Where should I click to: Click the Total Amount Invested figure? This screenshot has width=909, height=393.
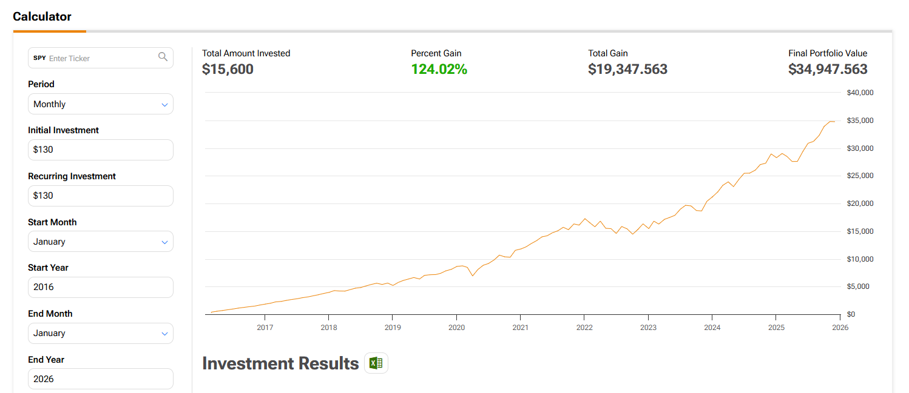pos(228,70)
